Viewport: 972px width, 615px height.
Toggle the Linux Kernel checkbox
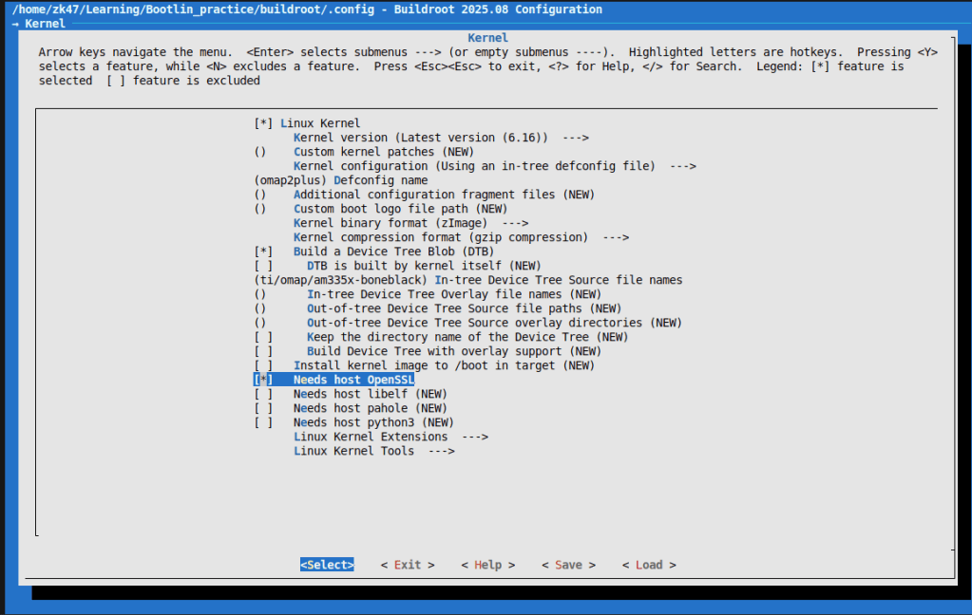click(x=264, y=123)
